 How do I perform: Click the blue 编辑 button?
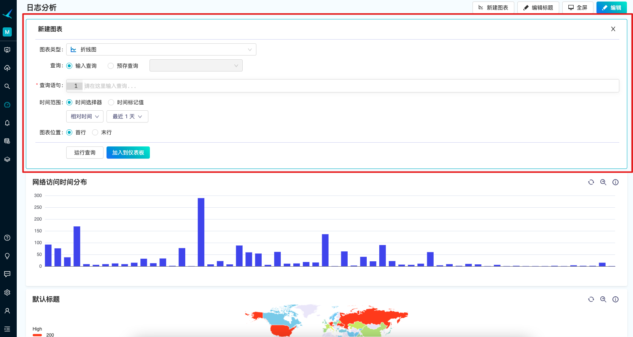[x=612, y=8]
